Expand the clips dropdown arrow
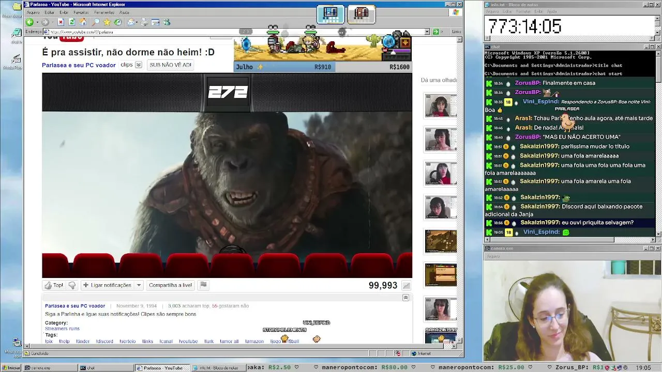This screenshot has height=372, width=662. tap(139, 65)
